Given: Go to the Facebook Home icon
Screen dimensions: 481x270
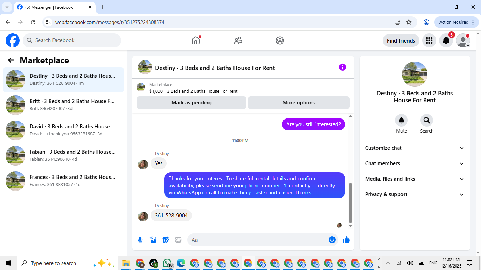Looking at the screenshot, I should pos(196,40).
